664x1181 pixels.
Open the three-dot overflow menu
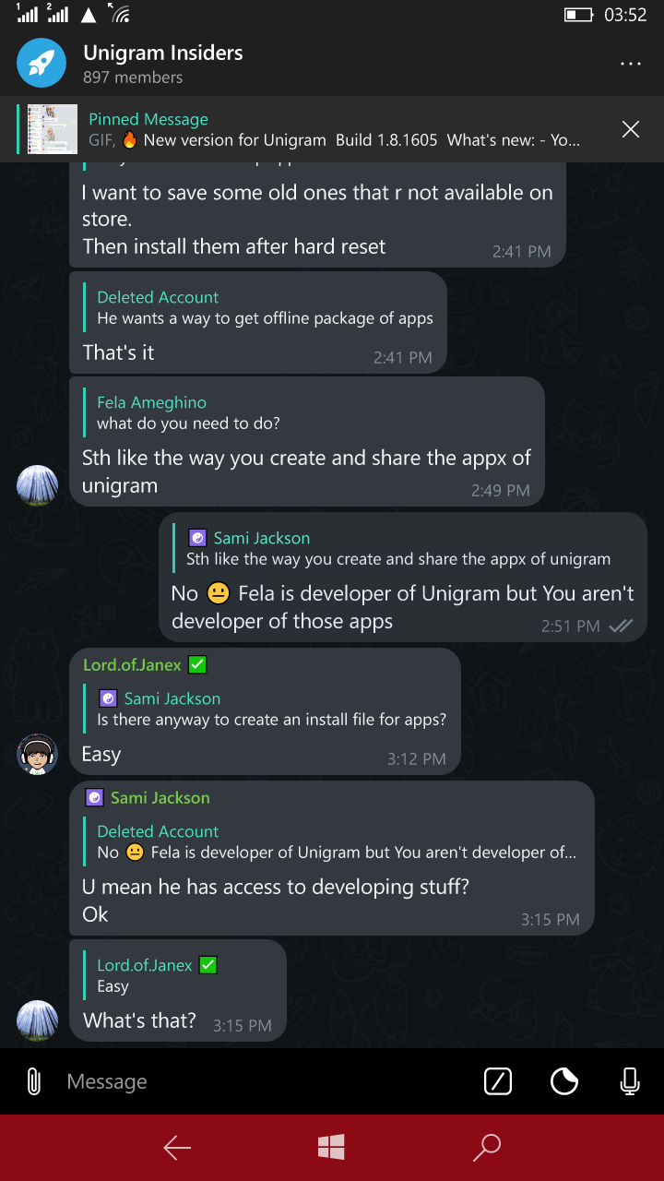tap(631, 63)
